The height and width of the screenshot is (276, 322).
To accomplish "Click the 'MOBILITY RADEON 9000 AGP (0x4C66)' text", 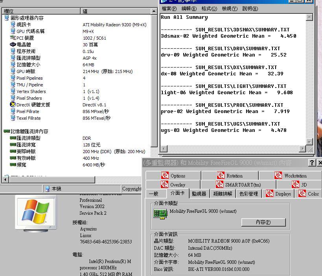I will click(x=229, y=241).
